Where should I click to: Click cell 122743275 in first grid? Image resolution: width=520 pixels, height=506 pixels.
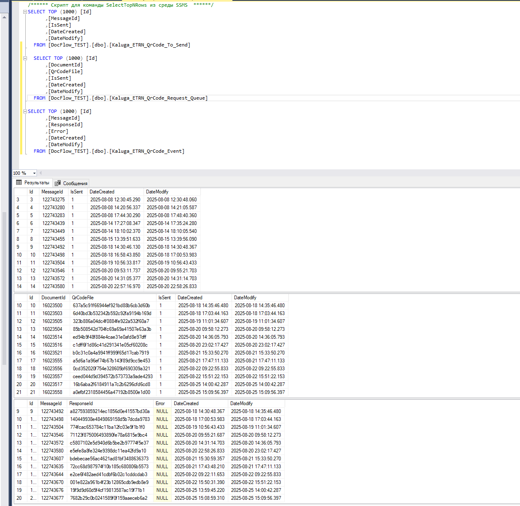click(x=54, y=200)
